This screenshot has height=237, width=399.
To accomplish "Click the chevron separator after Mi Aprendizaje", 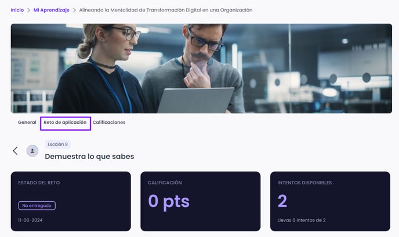I will 74,10.
